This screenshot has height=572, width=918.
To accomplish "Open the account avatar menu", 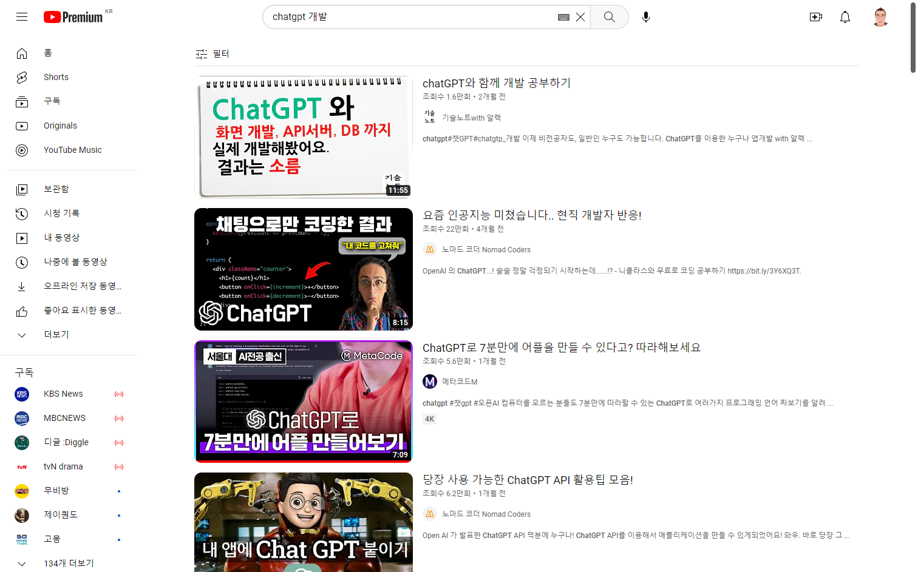I will tap(880, 17).
